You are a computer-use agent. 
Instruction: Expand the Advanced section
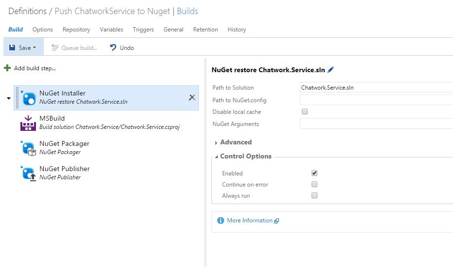click(x=216, y=142)
